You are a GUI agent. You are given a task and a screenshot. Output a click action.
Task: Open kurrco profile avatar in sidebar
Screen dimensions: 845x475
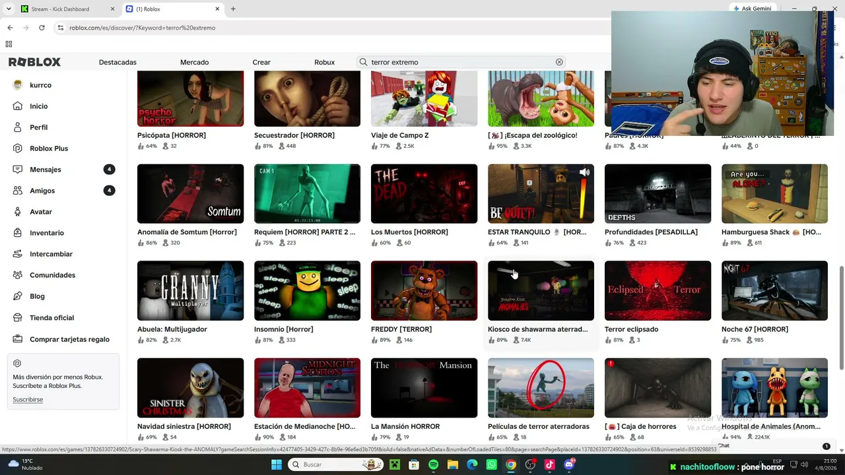[x=18, y=85]
